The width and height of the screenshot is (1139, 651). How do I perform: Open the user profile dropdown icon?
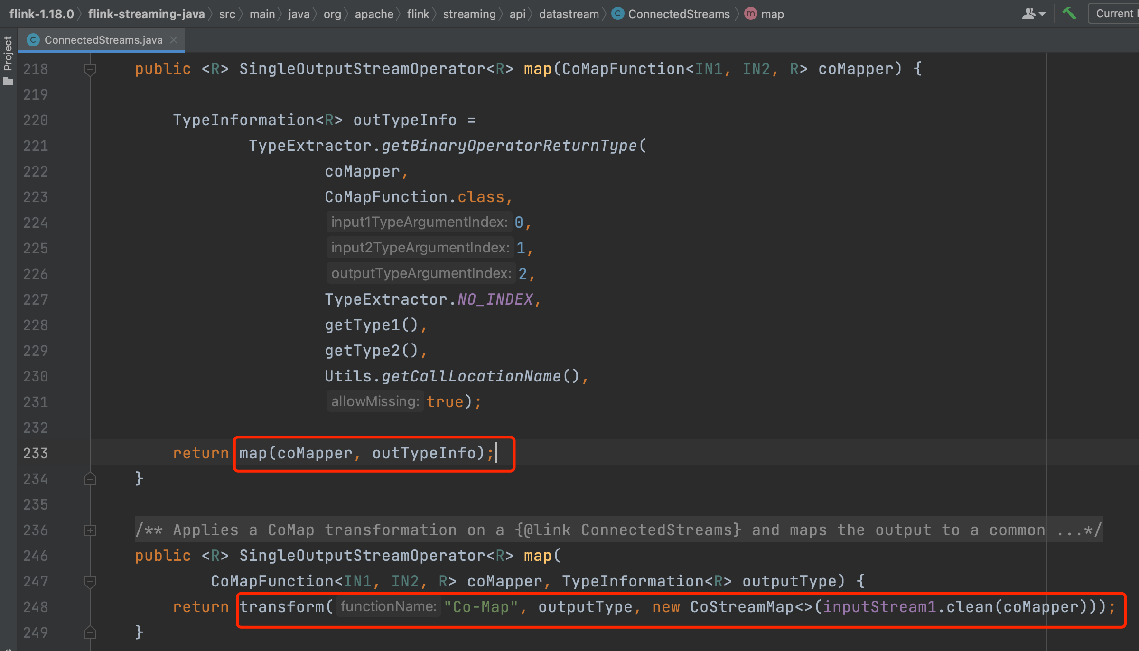tap(1033, 13)
